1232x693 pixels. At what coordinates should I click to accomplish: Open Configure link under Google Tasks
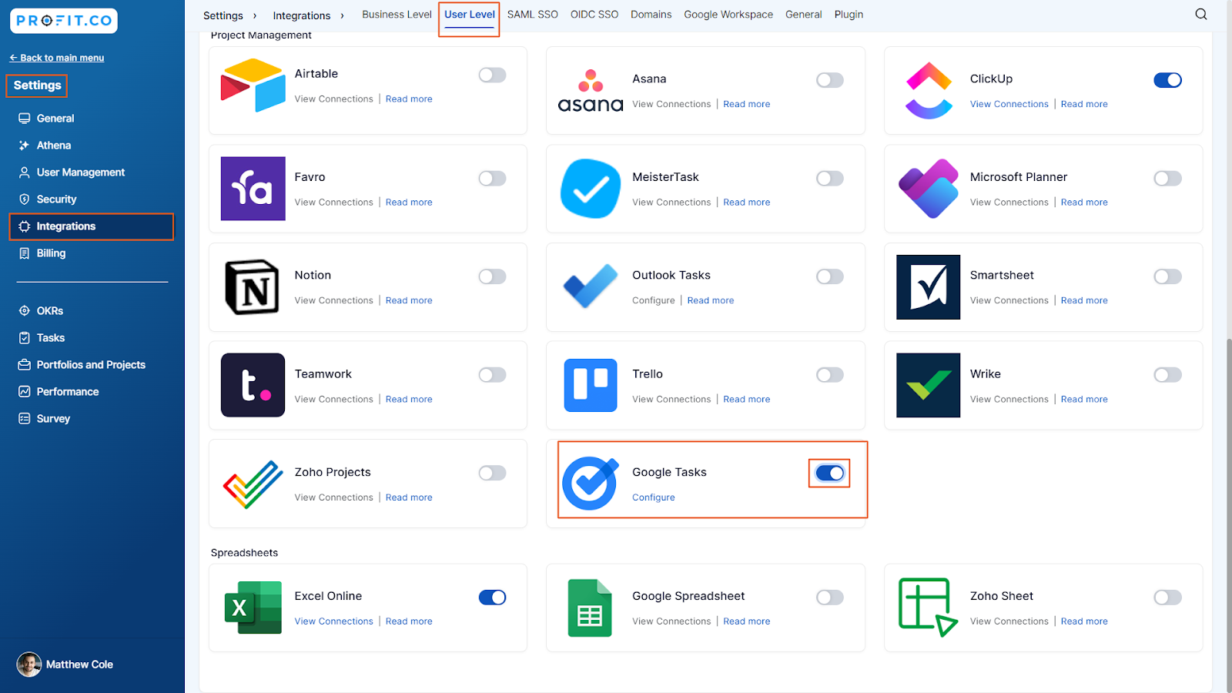654,497
